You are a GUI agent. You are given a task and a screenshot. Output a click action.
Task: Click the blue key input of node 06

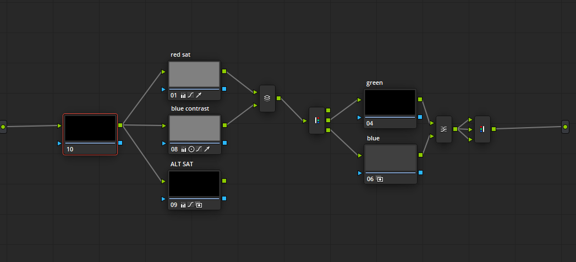click(360, 173)
